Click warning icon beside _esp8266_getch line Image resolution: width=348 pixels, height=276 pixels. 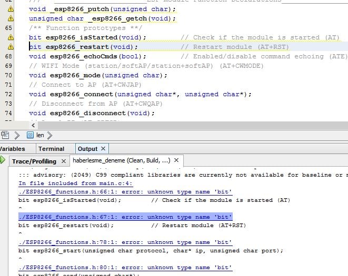10,18
